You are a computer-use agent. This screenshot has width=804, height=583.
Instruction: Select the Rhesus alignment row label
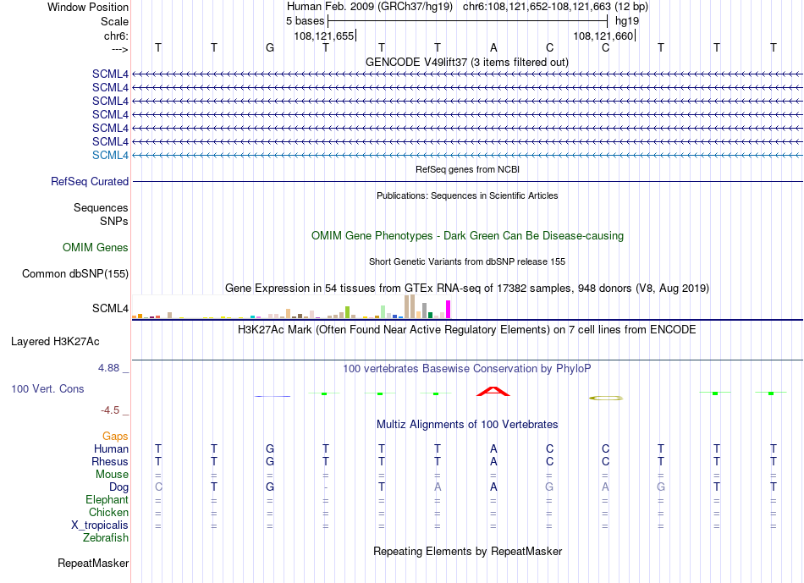pos(110,462)
